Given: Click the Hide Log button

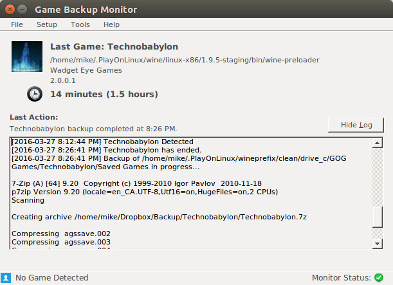Looking at the screenshot, I should click(356, 125).
